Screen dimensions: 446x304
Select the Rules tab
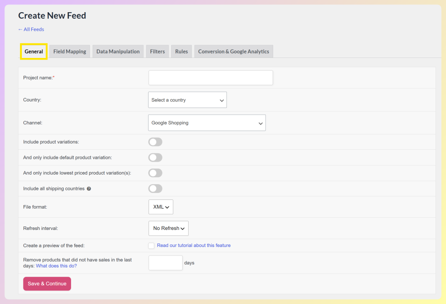click(x=182, y=51)
